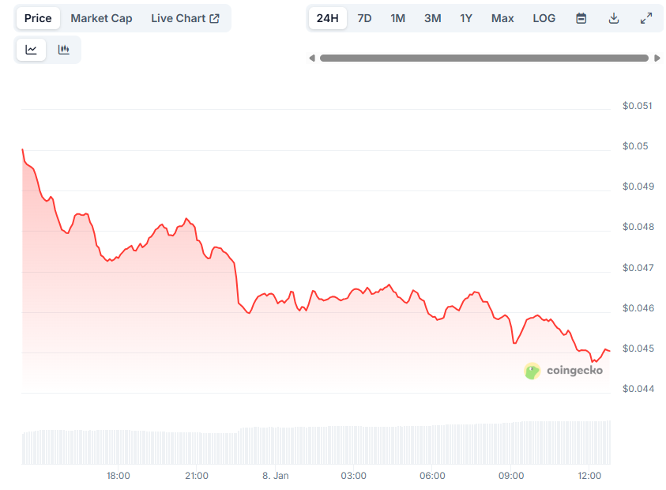
Task: Select the line chart view icon
Action: pos(31,49)
